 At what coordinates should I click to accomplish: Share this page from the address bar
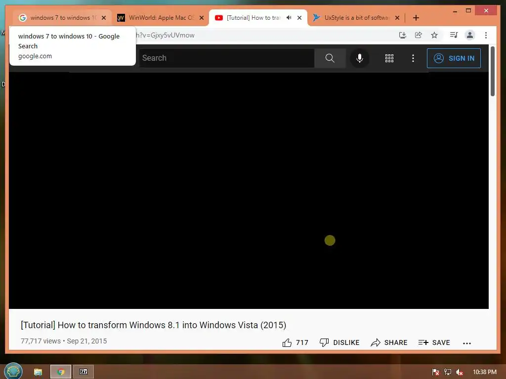(x=418, y=35)
